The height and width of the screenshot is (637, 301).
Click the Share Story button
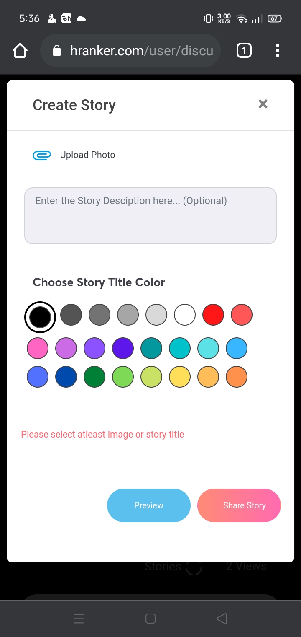(x=239, y=505)
